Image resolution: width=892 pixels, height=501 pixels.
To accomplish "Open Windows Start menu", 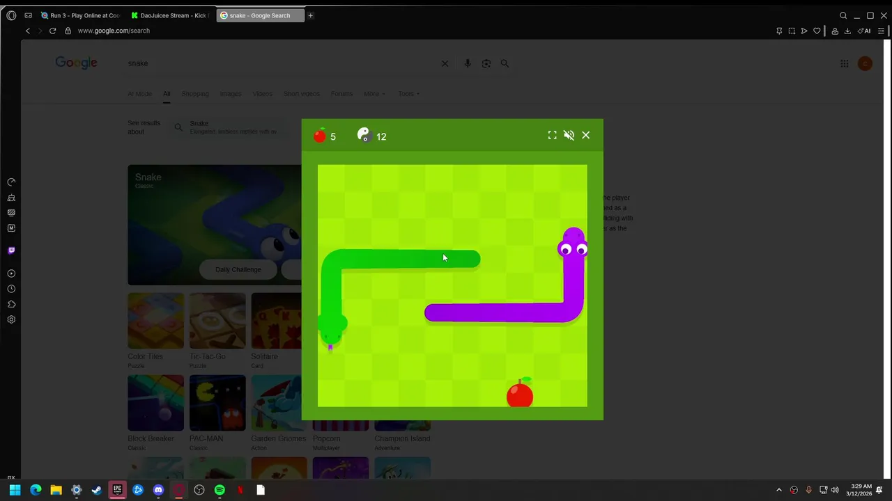I will (15, 490).
